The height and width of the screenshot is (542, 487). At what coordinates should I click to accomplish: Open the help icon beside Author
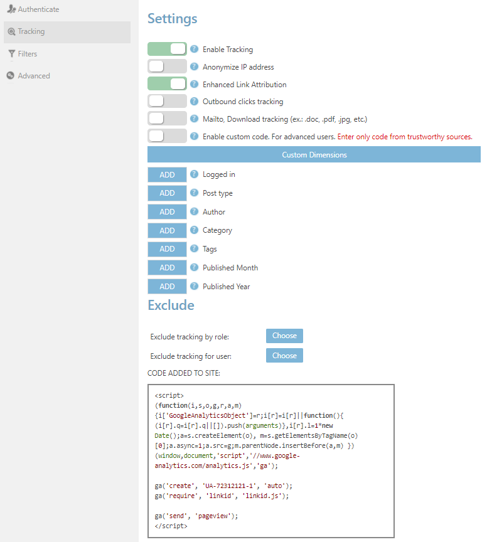click(x=195, y=211)
